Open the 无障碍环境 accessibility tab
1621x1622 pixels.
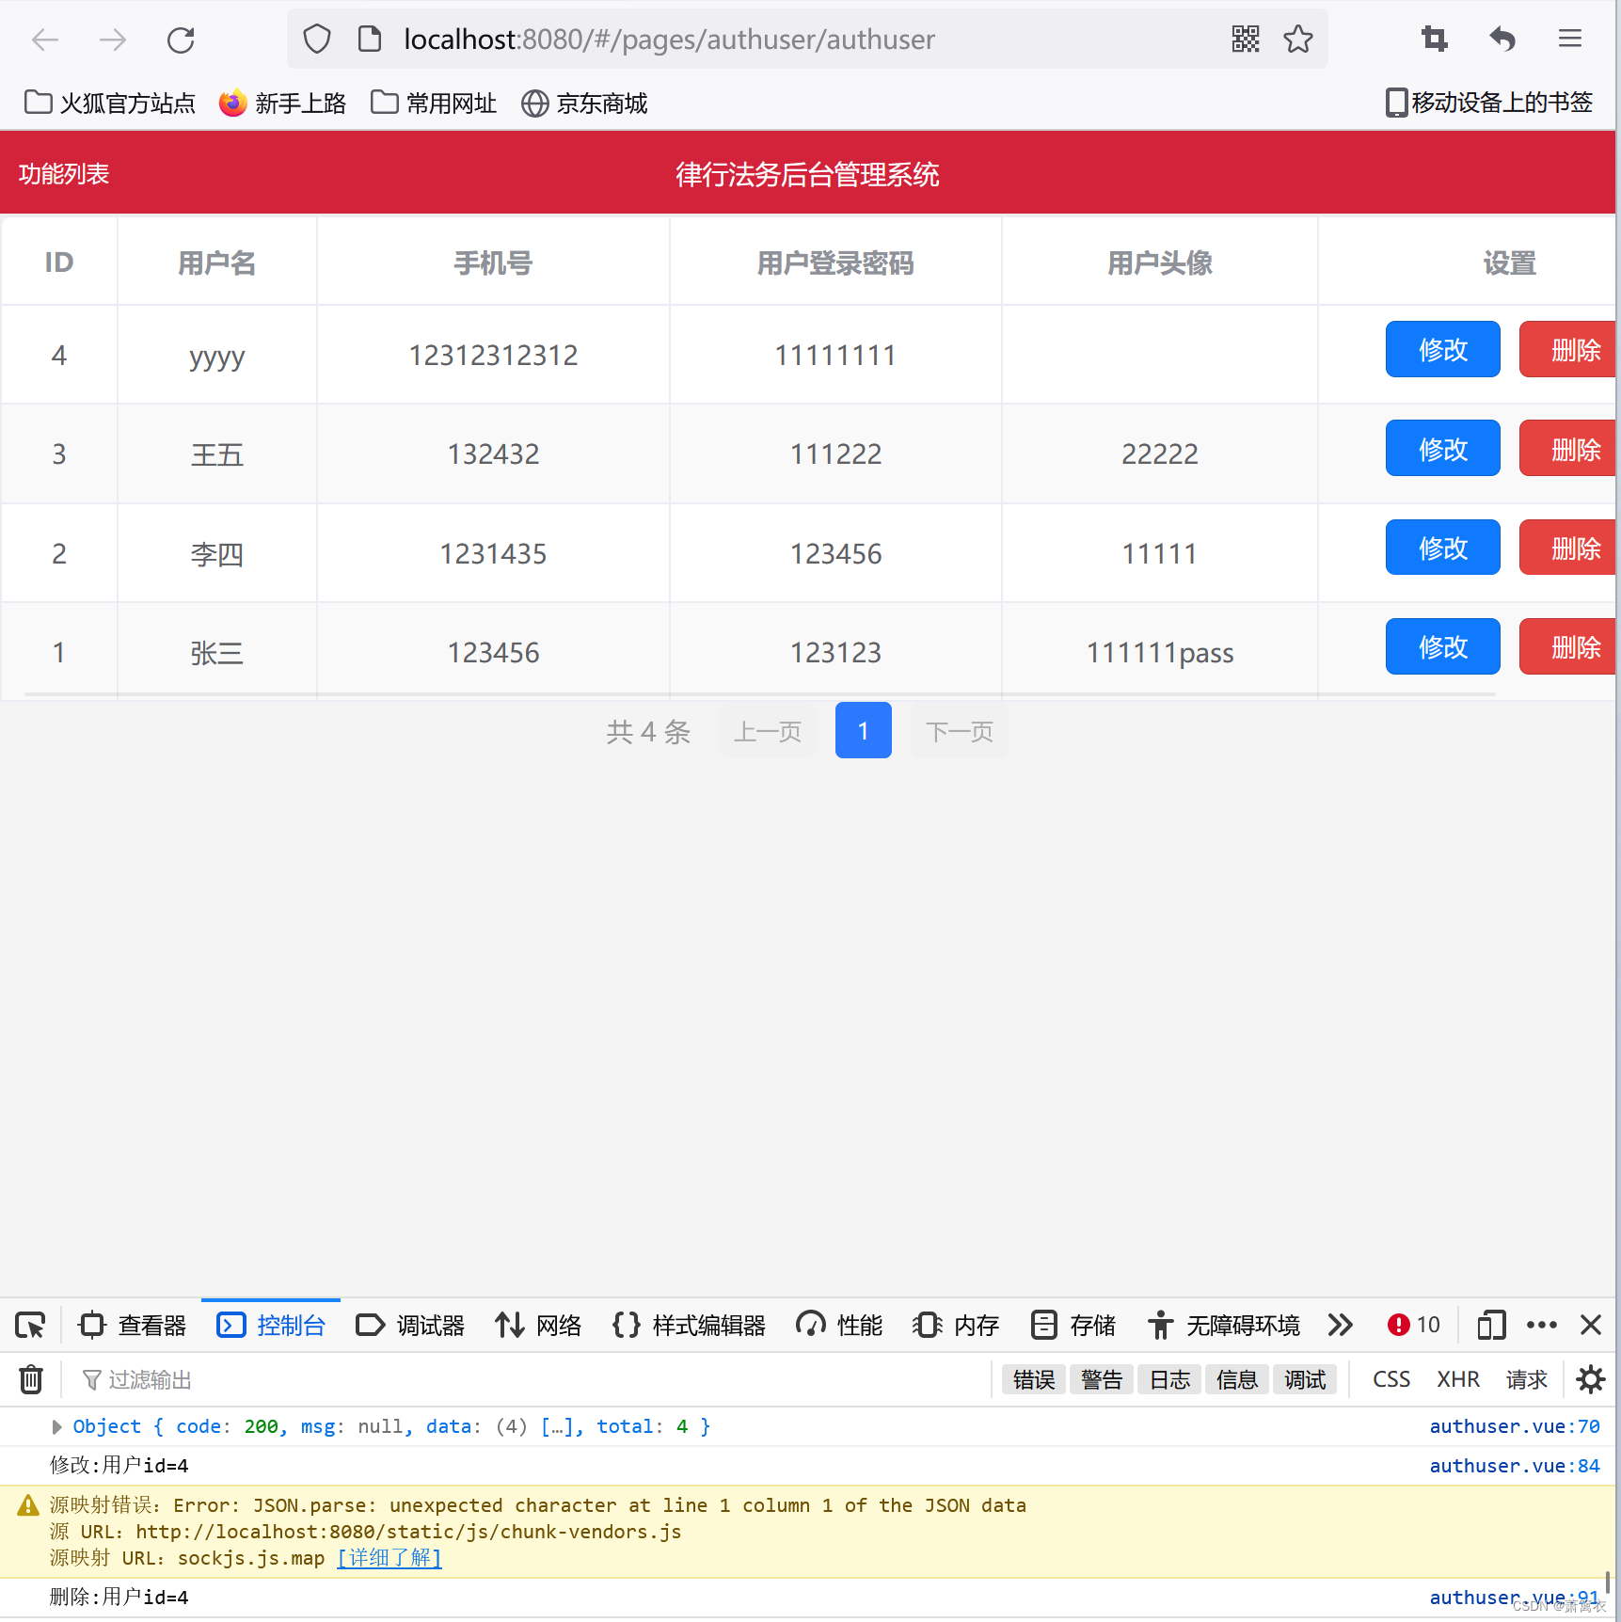click(1223, 1325)
